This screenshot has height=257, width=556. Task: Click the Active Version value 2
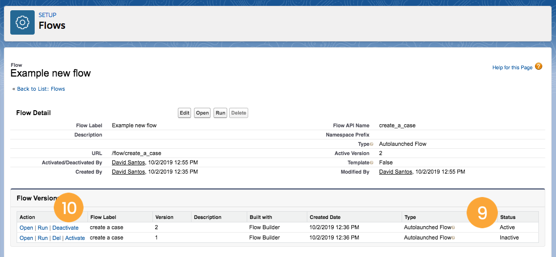click(x=381, y=153)
